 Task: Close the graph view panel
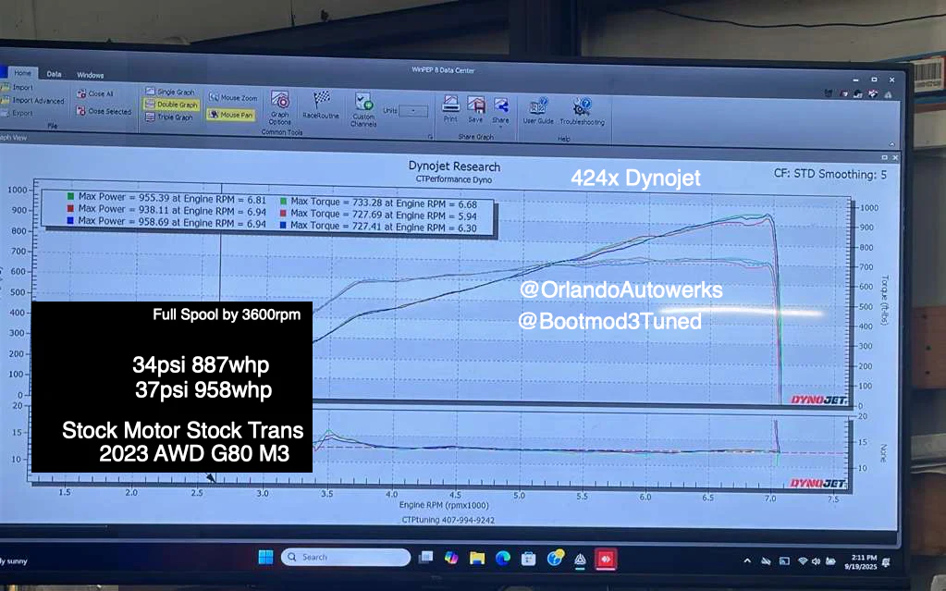(x=895, y=157)
